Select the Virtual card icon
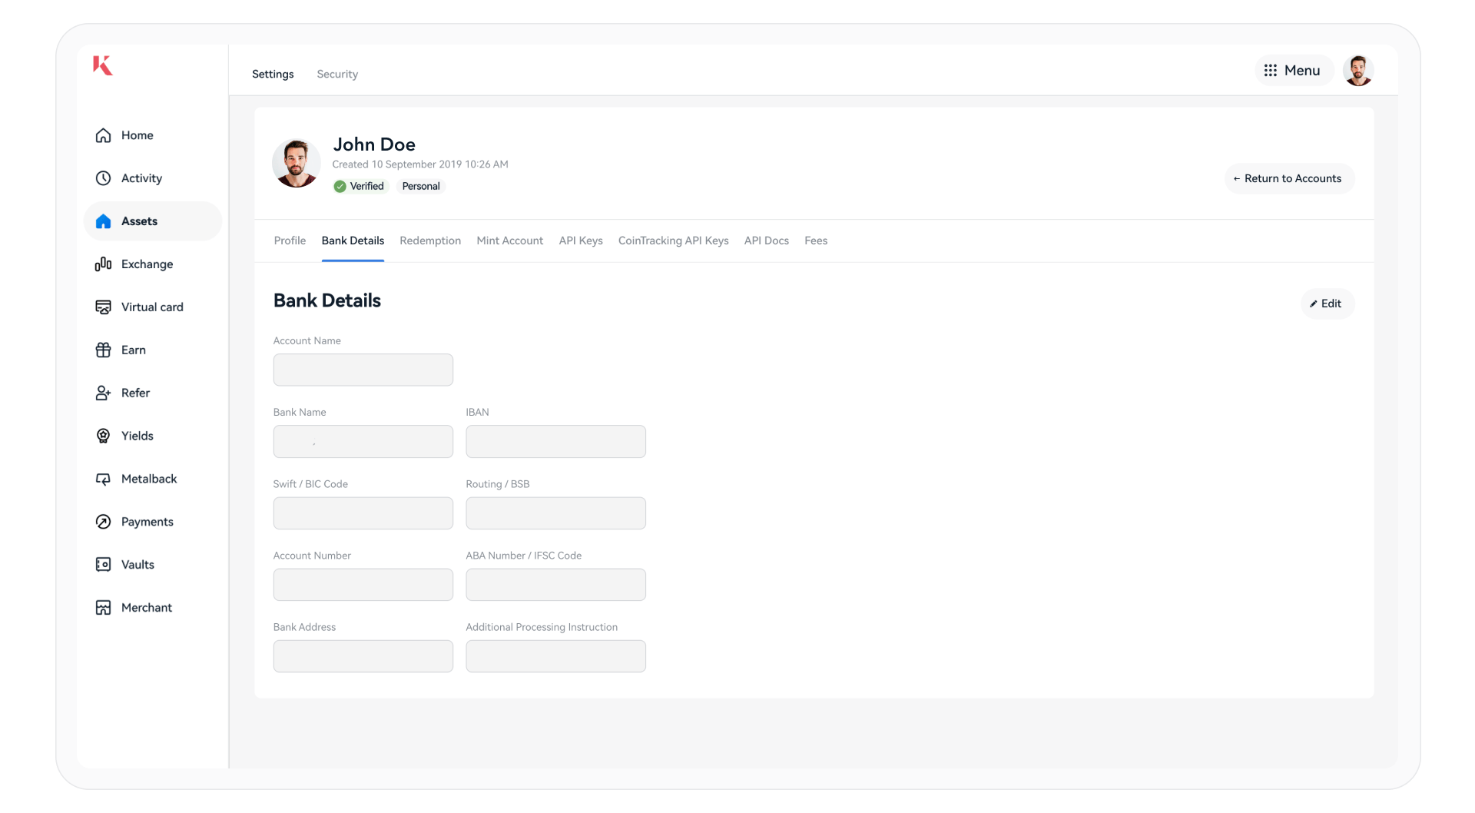1475x813 pixels. point(103,307)
